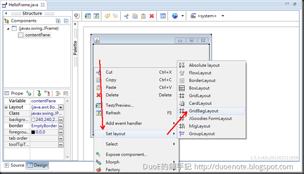
Task: Click the border property ellipsis button
Action: [61, 126]
